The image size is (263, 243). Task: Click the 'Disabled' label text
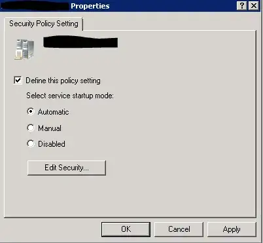click(52, 144)
